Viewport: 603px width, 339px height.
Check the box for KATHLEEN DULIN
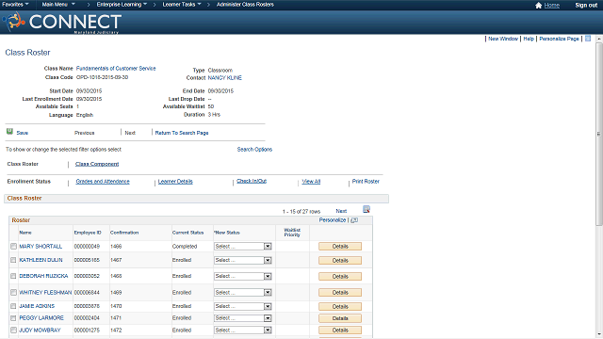(13, 260)
